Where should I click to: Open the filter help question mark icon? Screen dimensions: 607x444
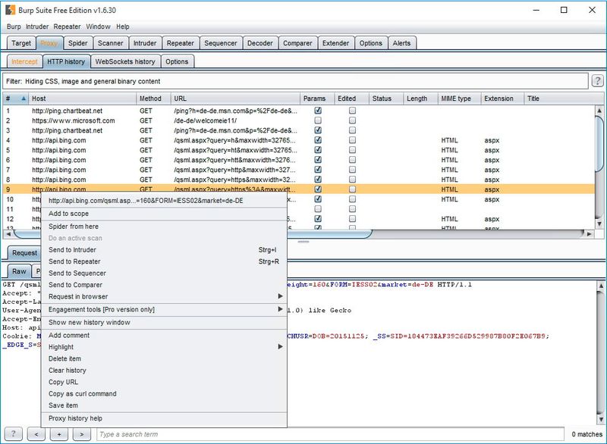[x=597, y=81]
